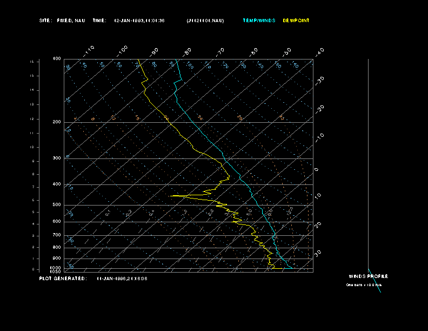Click the -110 isotherm label on top
This screenshot has height=331, width=428.
tap(89, 51)
